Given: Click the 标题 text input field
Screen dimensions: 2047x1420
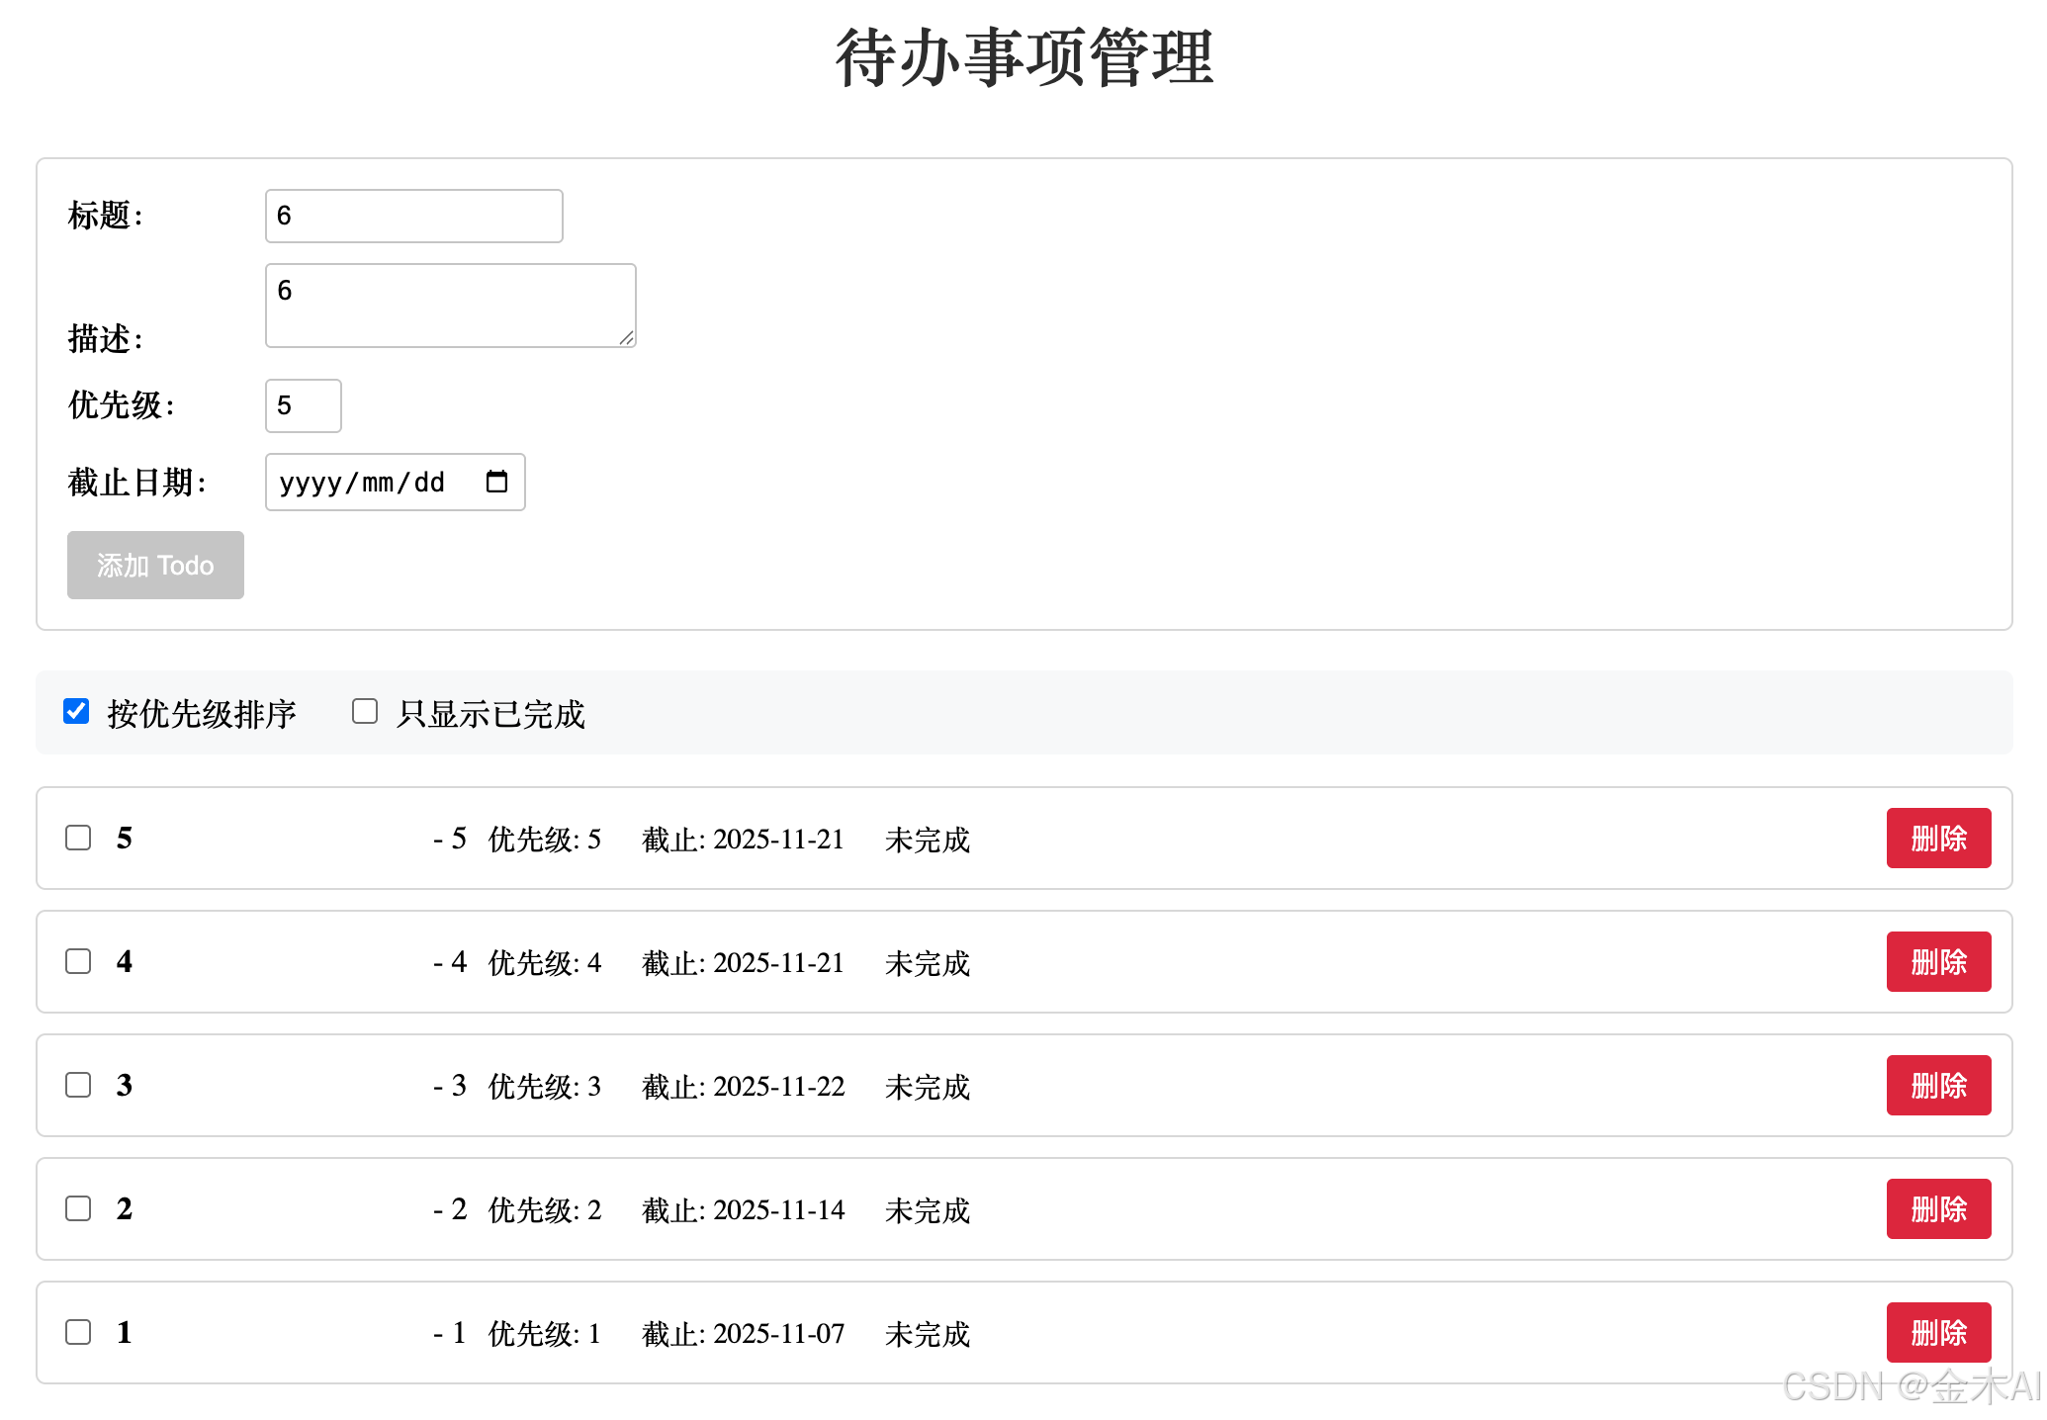Looking at the screenshot, I should tap(413, 215).
